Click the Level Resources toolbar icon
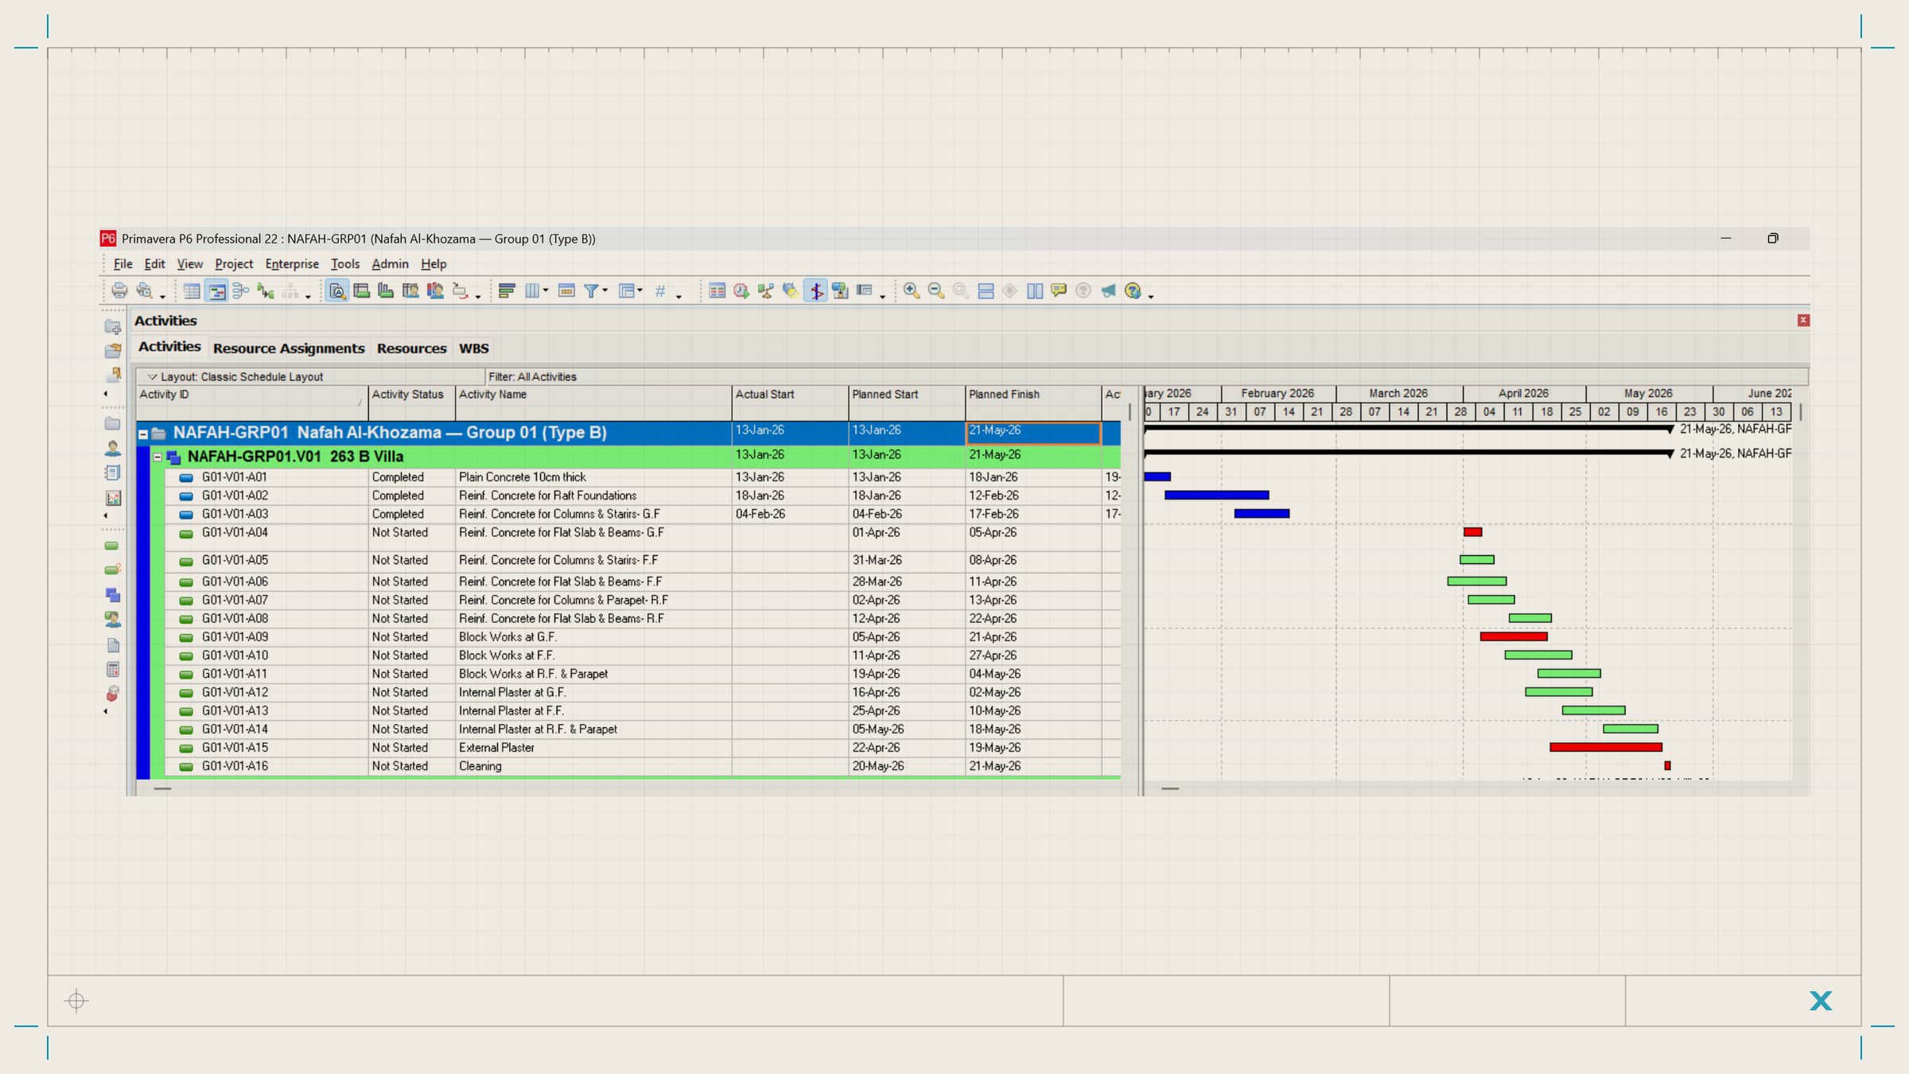The image size is (1909, 1074). click(766, 291)
